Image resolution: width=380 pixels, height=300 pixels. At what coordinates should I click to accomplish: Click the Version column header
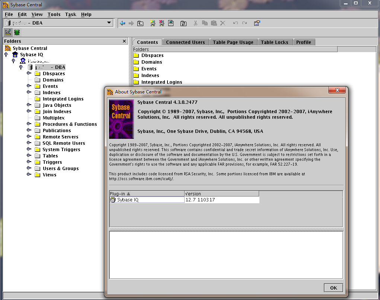222,194
